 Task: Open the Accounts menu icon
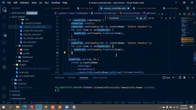coord(4,88)
